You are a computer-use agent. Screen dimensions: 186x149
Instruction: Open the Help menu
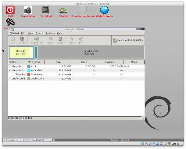tap(60, 33)
